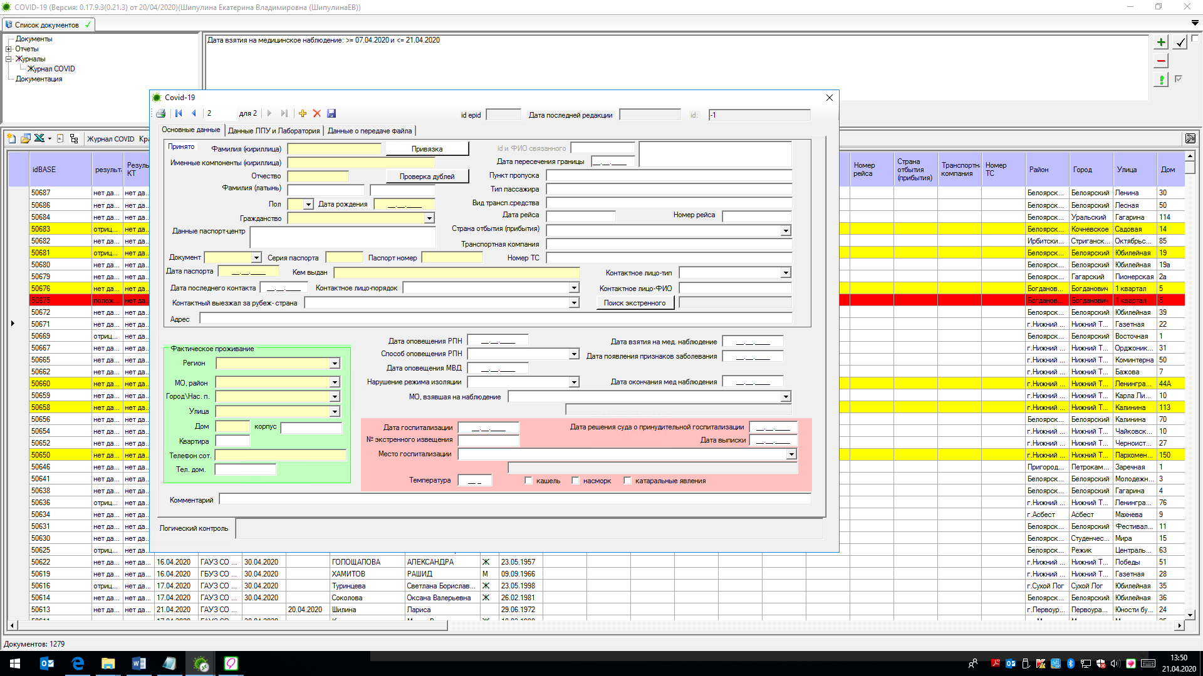The image size is (1203, 676).
Task: Check катаральные явления checkbox
Action: click(627, 481)
